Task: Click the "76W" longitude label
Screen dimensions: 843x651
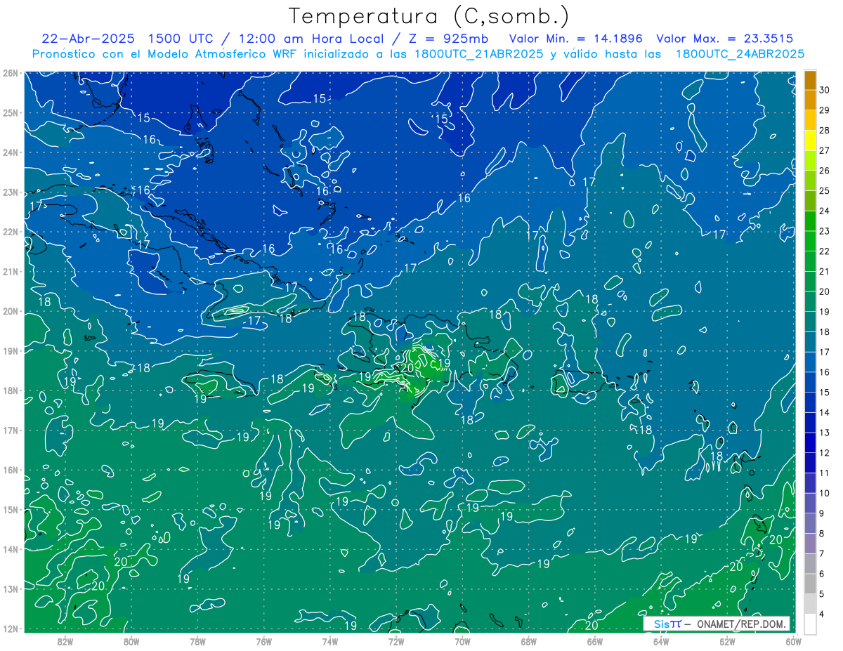Action: click(263, 641)
